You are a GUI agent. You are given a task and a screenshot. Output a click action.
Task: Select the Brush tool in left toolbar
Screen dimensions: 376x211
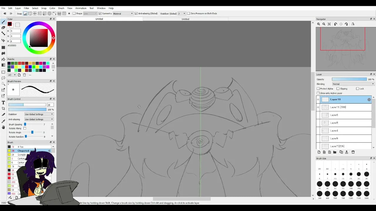(3, 22)
